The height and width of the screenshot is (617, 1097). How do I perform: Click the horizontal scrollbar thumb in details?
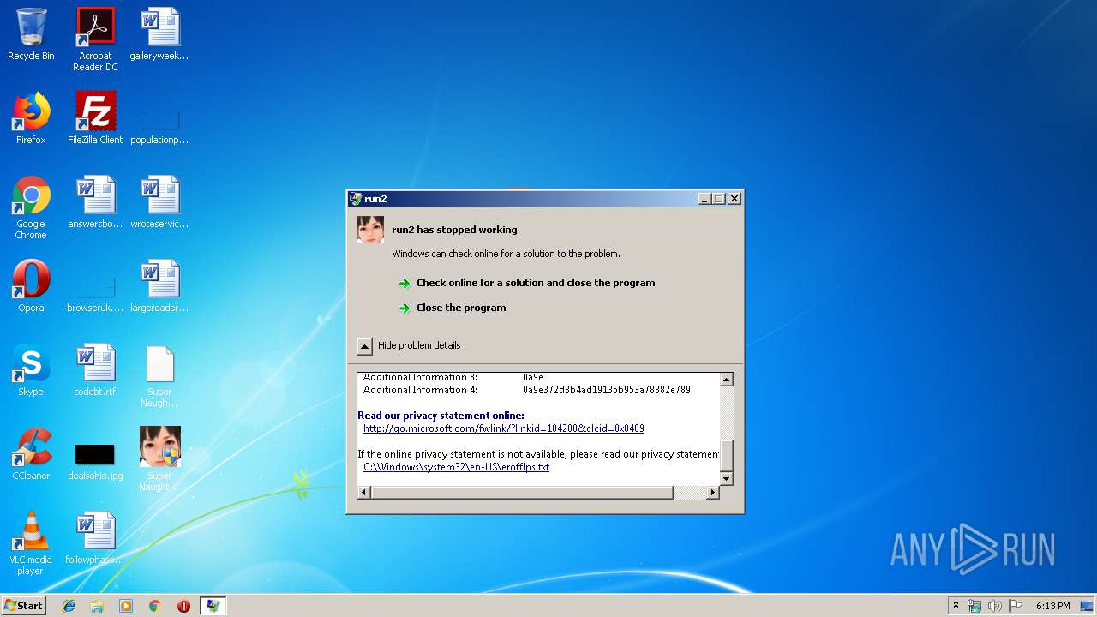point(522,492)
